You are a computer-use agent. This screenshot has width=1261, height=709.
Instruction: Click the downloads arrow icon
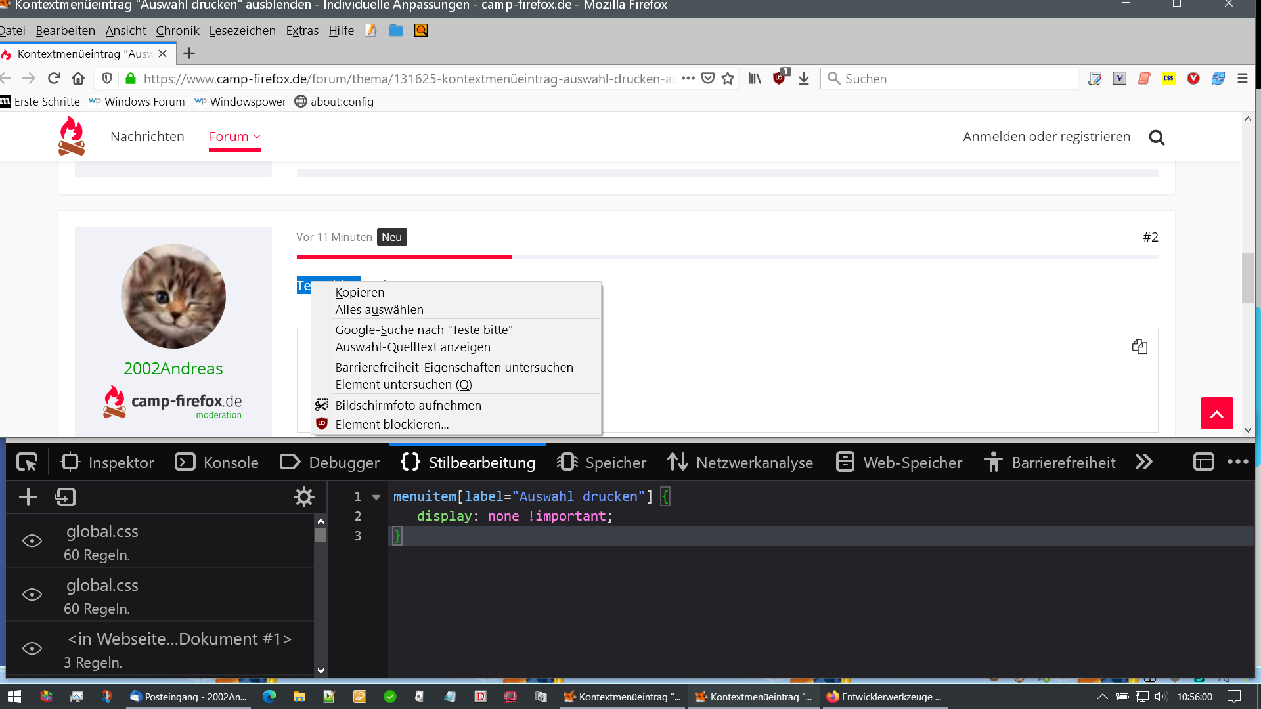click(x=804, y=79)
